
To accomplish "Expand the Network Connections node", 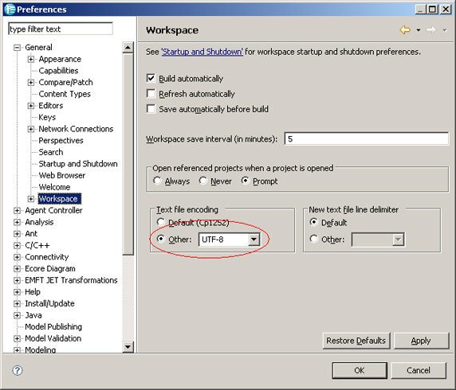I will (31, 129).
